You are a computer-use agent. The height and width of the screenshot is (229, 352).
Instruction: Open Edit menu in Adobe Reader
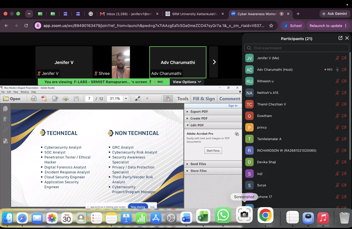click(9, 92)
